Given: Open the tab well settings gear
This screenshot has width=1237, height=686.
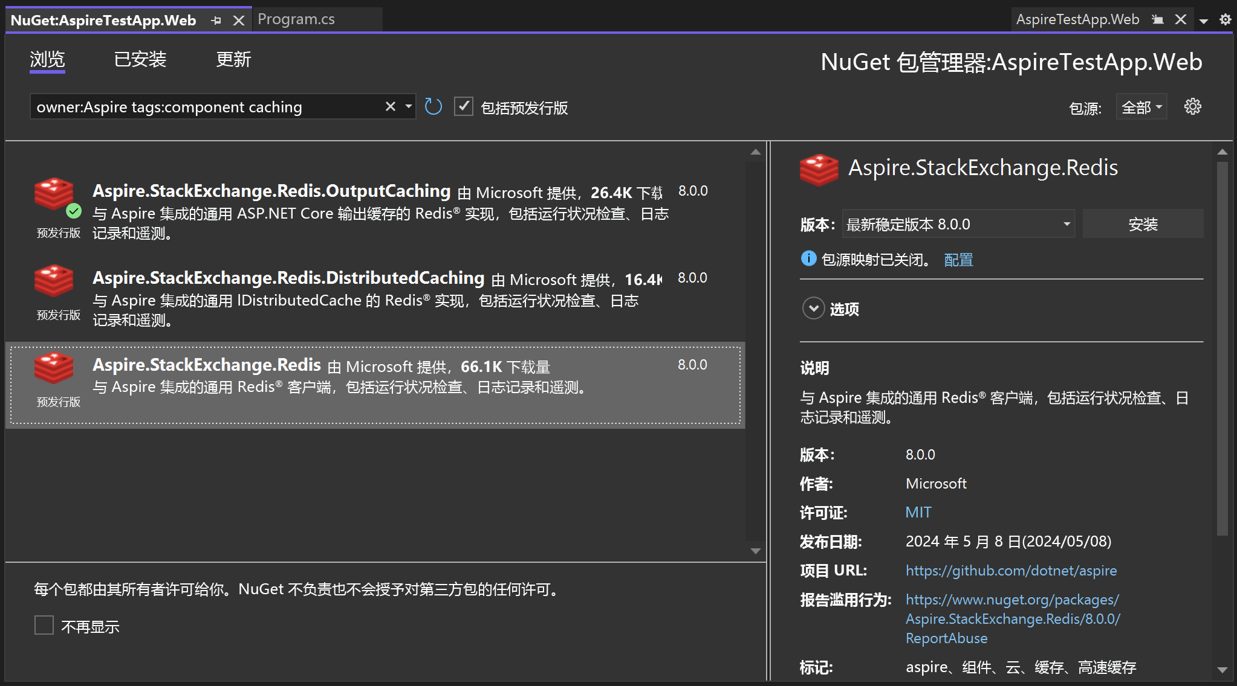Looking at the screenshot, I should (x=1226, y=19).
